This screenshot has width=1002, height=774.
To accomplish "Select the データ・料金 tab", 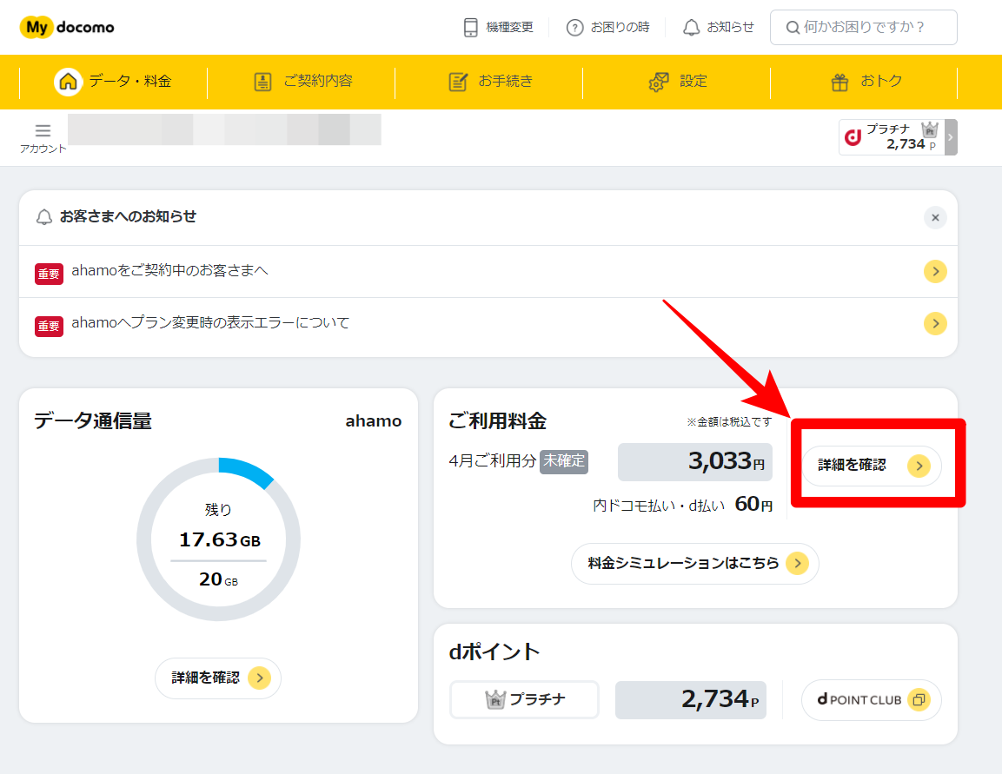I will tap(113, 82).
